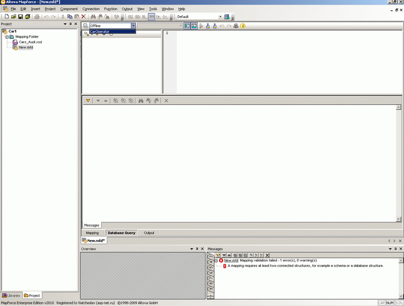
Task: Open Messages panel dropdown menu arrow
Action: (x=390, y=249)
